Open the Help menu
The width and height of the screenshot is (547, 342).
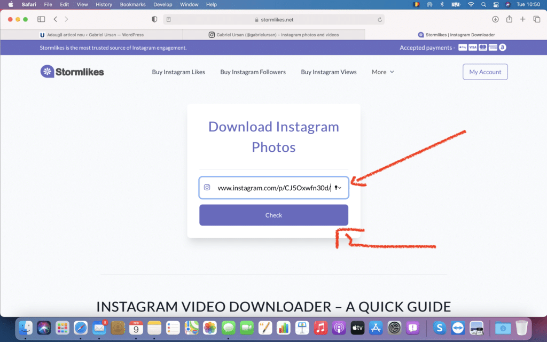click(x=212, y=4)
